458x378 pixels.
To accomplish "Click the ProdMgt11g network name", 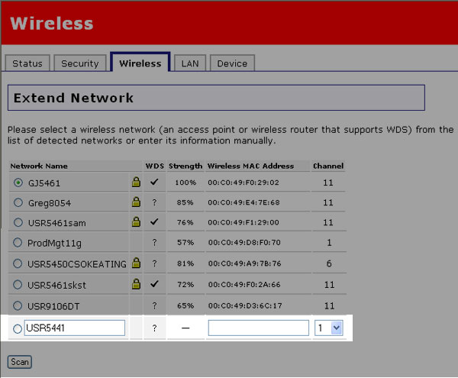I will click(54, 243).
